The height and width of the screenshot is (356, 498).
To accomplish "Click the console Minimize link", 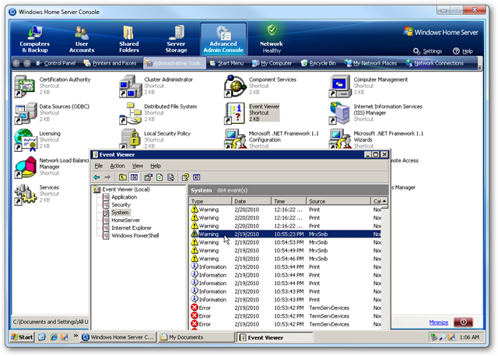I will (439, 323).
